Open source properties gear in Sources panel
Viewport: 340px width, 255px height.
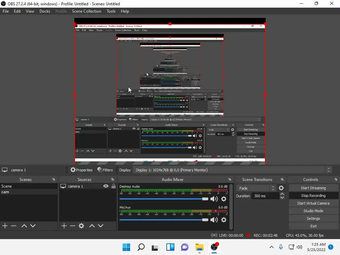tap(81, 226)
